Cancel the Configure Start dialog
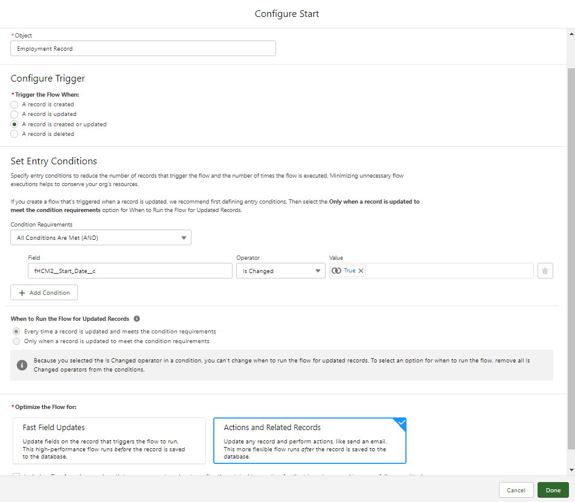The width and height of the screenshot is (575, 502). tap(516, 490)
